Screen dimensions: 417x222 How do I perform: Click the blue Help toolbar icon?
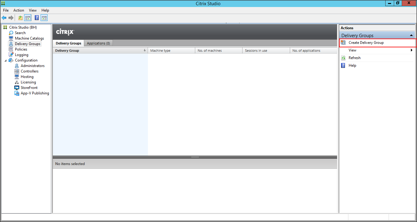(x=37, y=18)
